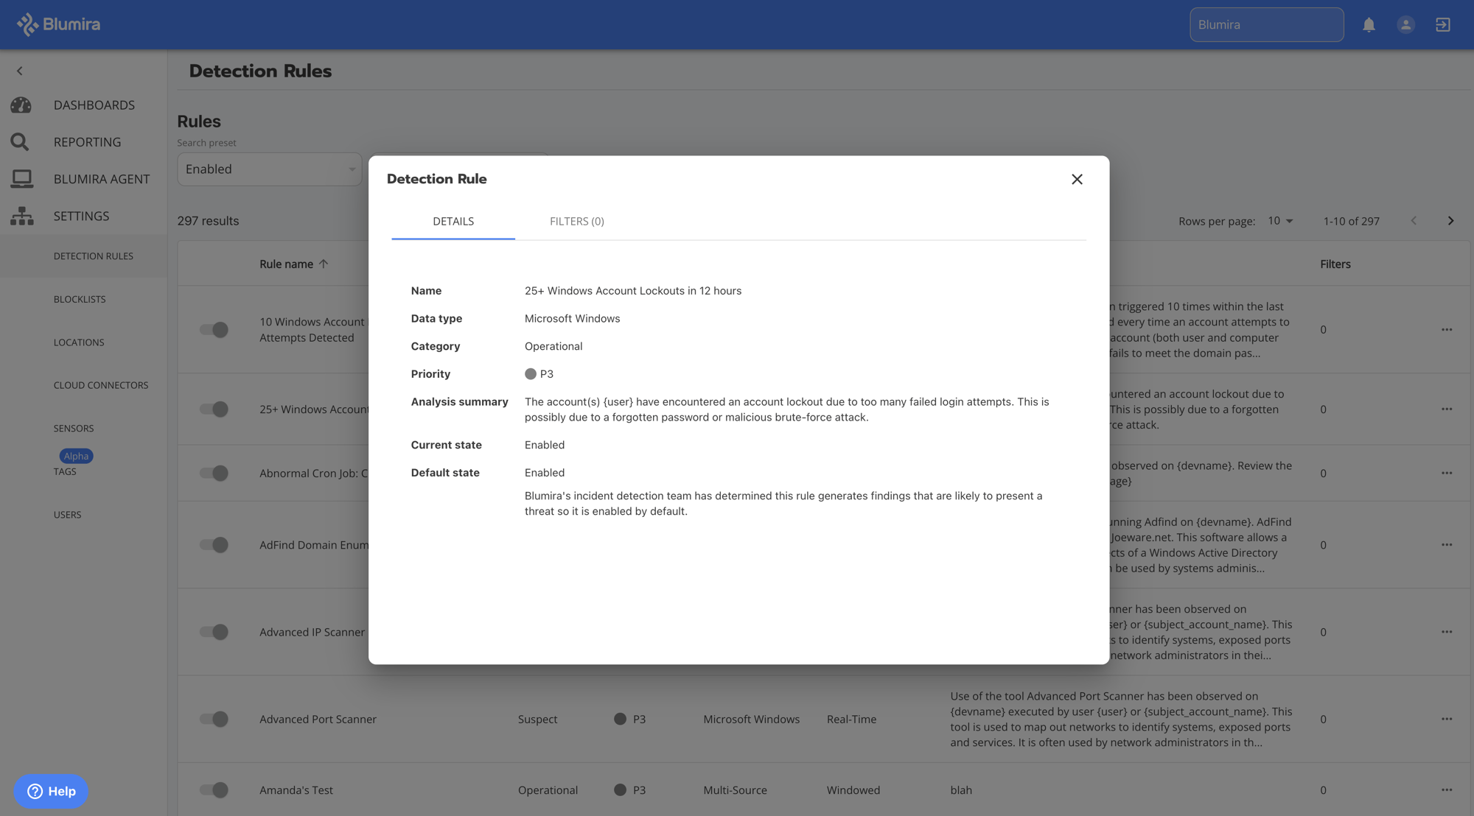Click the Dashboards gauge icon
Viewport: 1474px width, 816px height.
(21, 105)
